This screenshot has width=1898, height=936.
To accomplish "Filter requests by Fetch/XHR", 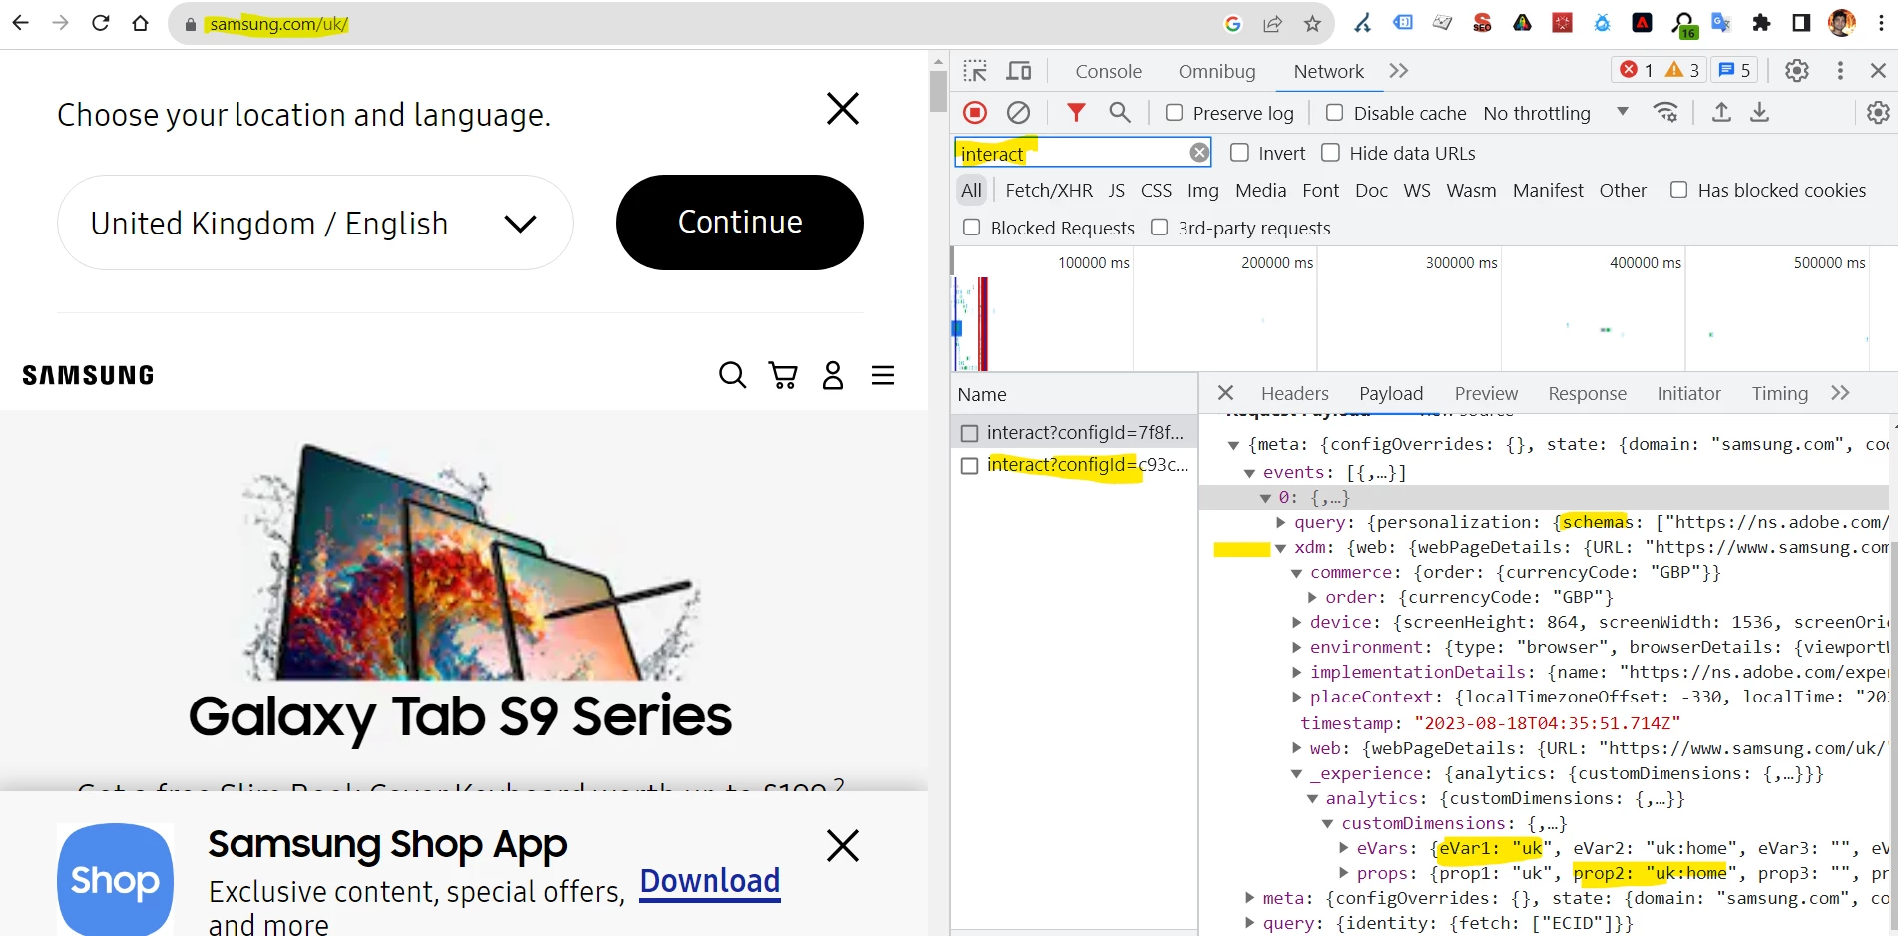I will click(x=1048, y=190).
